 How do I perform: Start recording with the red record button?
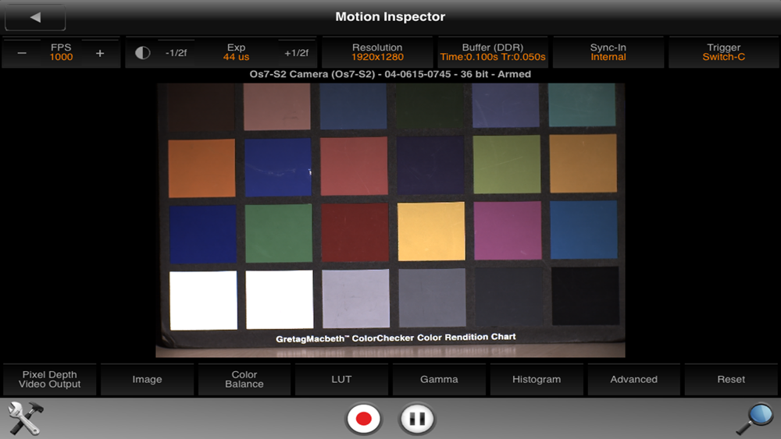coord(364,419)
